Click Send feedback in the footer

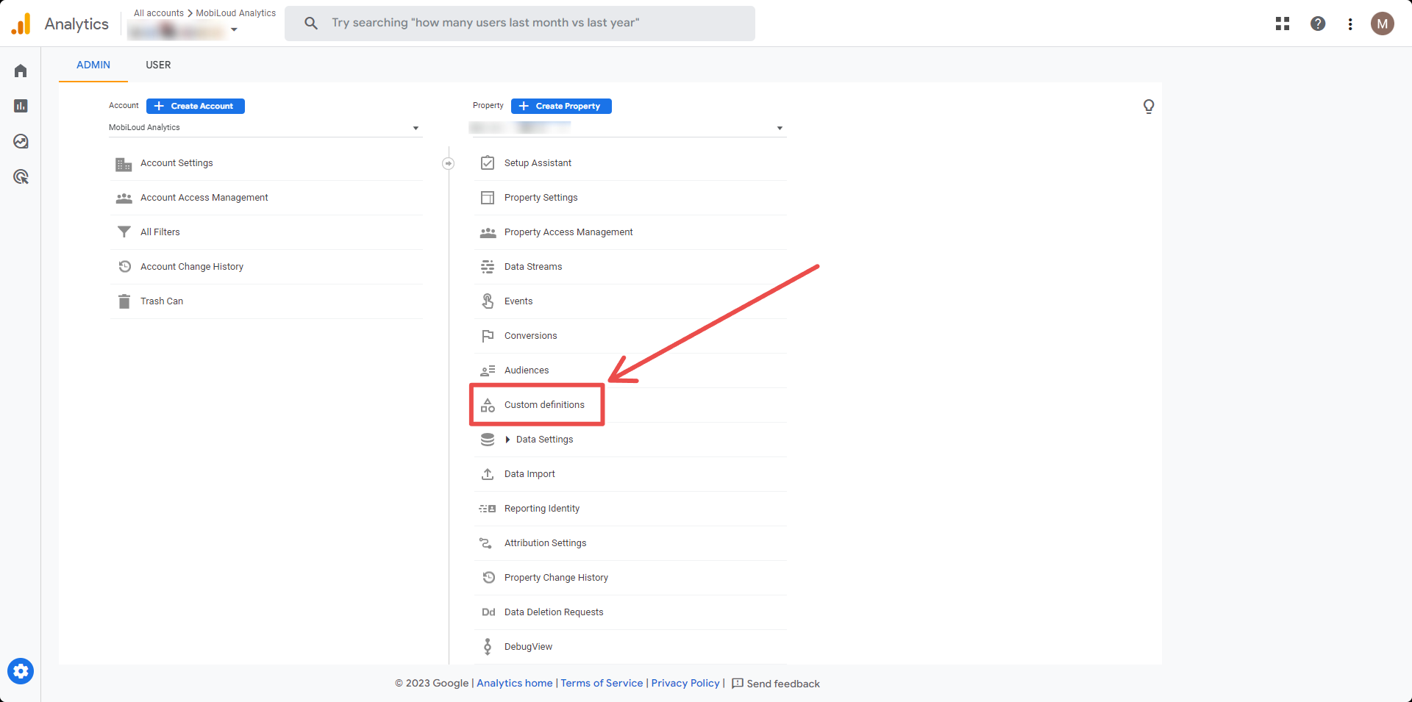(776, 684)
